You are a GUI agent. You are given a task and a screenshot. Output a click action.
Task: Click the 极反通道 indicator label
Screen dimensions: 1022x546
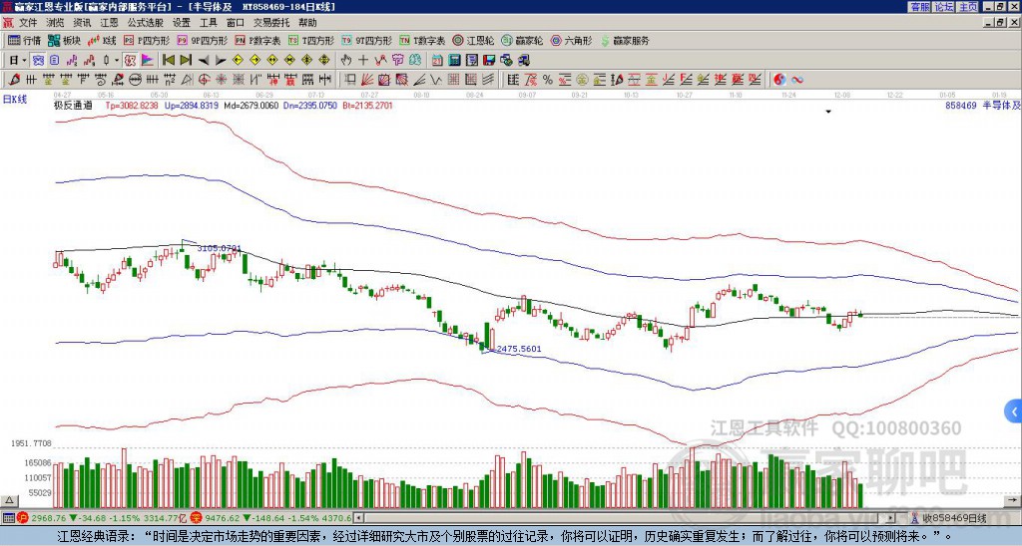(x=73, y=105)
